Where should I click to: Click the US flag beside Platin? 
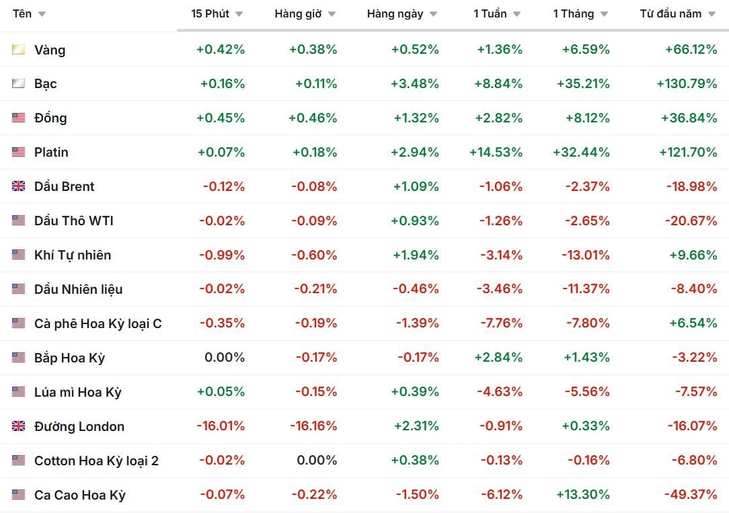tap(19, 153)
